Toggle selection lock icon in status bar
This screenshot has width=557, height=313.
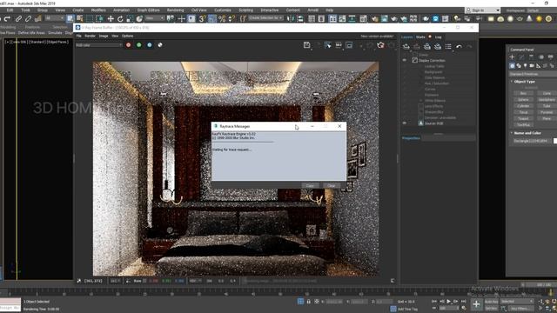(308, 302)
